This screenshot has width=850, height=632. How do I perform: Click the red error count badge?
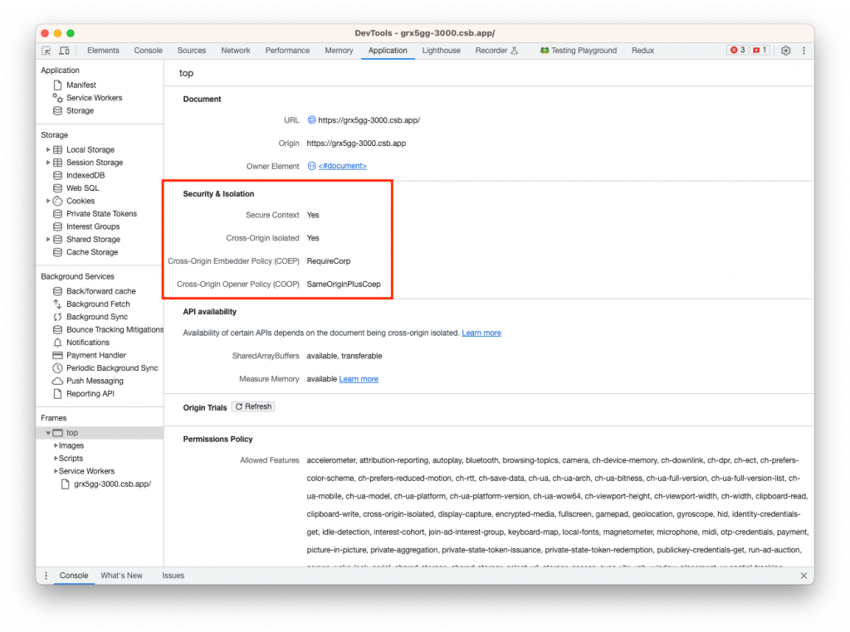pos(737,50)
